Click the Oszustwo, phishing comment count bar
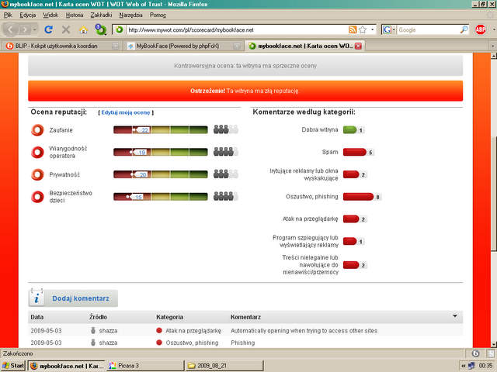This screenshot has width=497, height=372. click(x=359, y=197)
